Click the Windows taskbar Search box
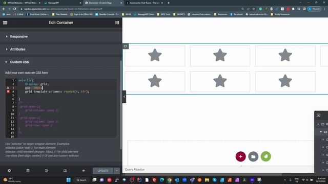This screenshot has height=184, width=328. pos(81,180)
